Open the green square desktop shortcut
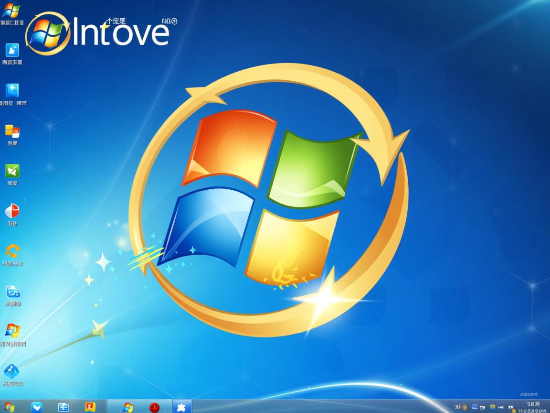This screenshot has height=413, width=550. 12,171
